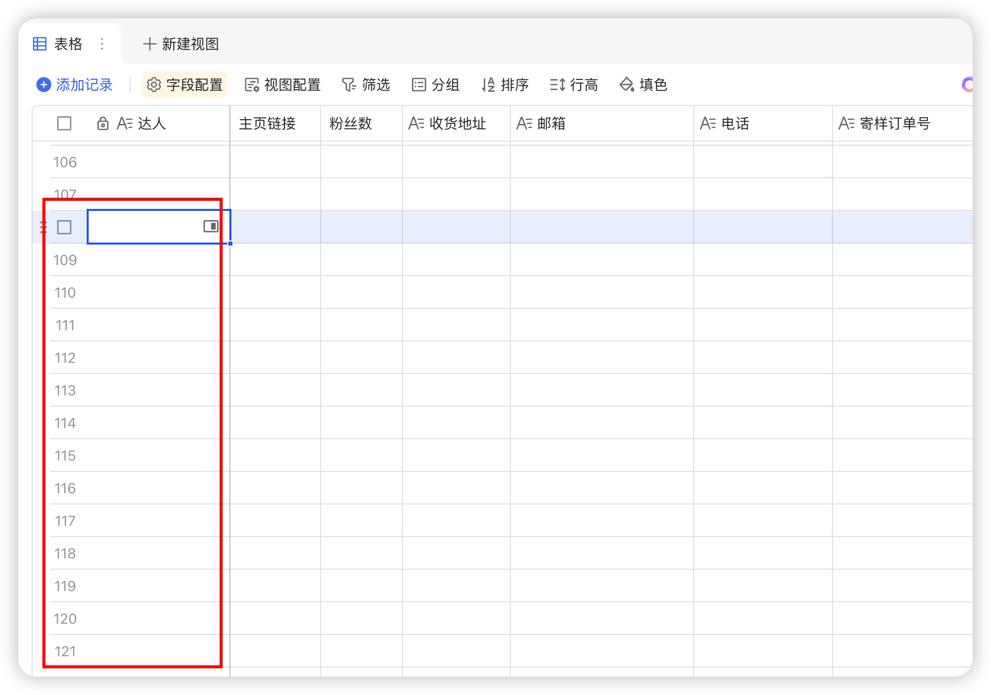
Task: Adjust 行高 row height option
Action: pos(574,85)
